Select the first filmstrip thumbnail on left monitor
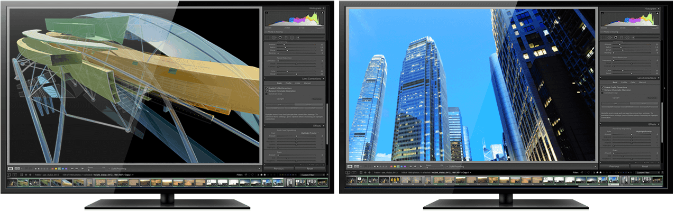The image size is (676, 211). pos(12,182)
